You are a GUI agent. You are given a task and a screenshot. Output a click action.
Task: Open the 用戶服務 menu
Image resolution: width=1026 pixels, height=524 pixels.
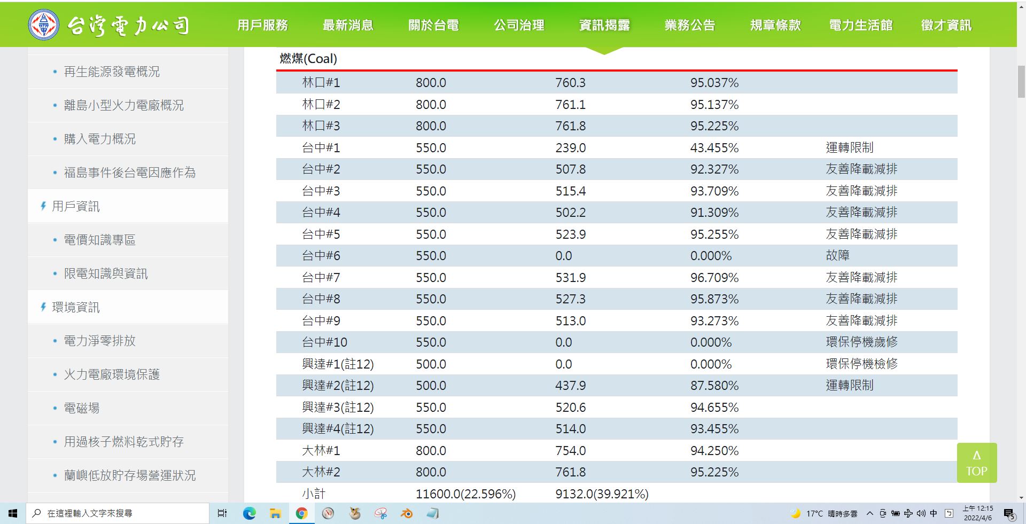[x=262, y=25]
